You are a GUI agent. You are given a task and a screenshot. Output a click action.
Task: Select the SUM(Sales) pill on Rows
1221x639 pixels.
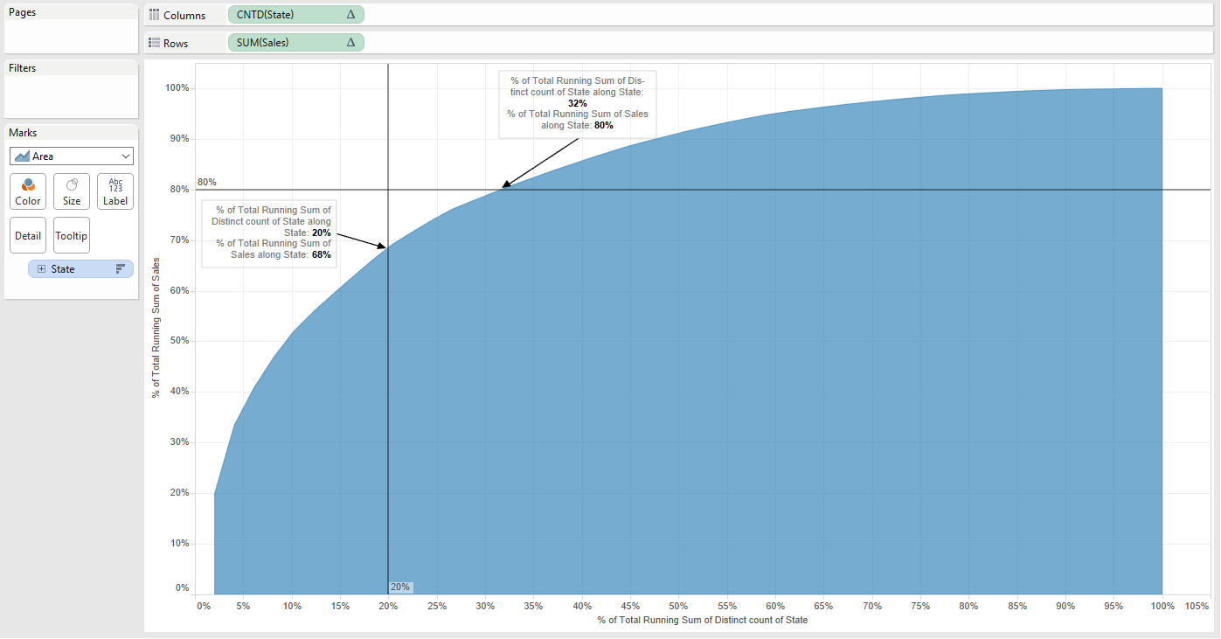tap(295, 43)
